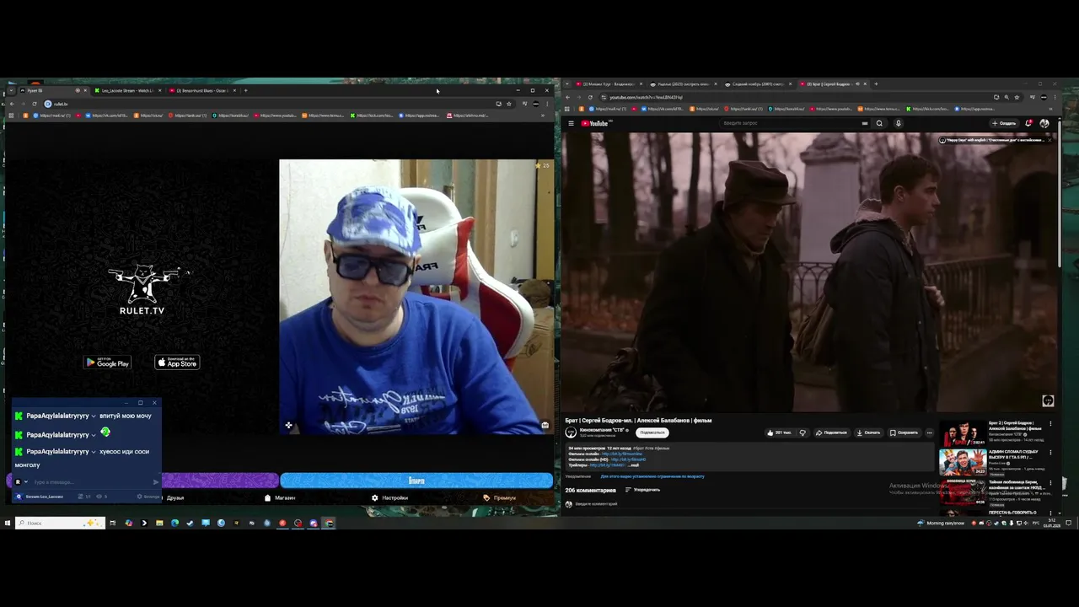Subscribe with the Подписаться button

(x=652, y=432)
